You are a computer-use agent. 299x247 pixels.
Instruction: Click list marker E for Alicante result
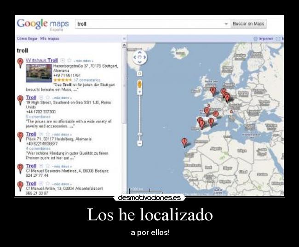click(x=20, y=186)
